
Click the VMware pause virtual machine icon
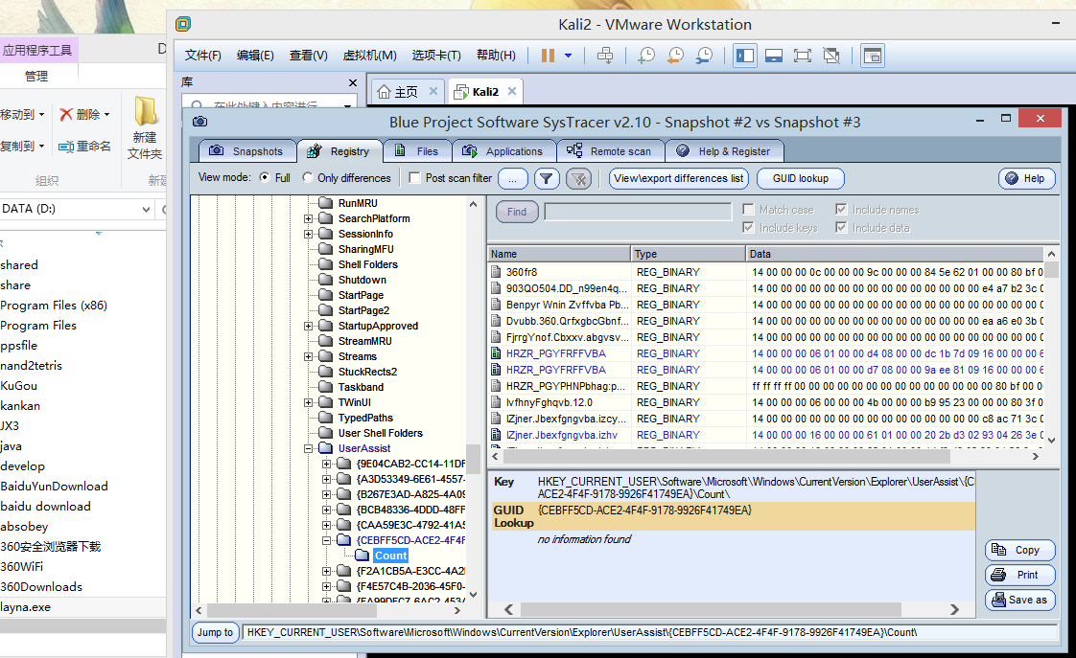(x=548, y=56)
